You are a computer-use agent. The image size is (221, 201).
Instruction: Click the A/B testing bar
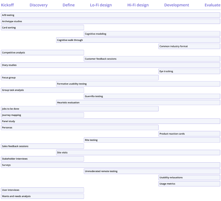pyautogui.click(x=111, y=15)
